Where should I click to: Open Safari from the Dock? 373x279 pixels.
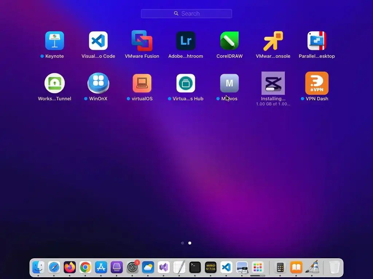coord(54,267)
